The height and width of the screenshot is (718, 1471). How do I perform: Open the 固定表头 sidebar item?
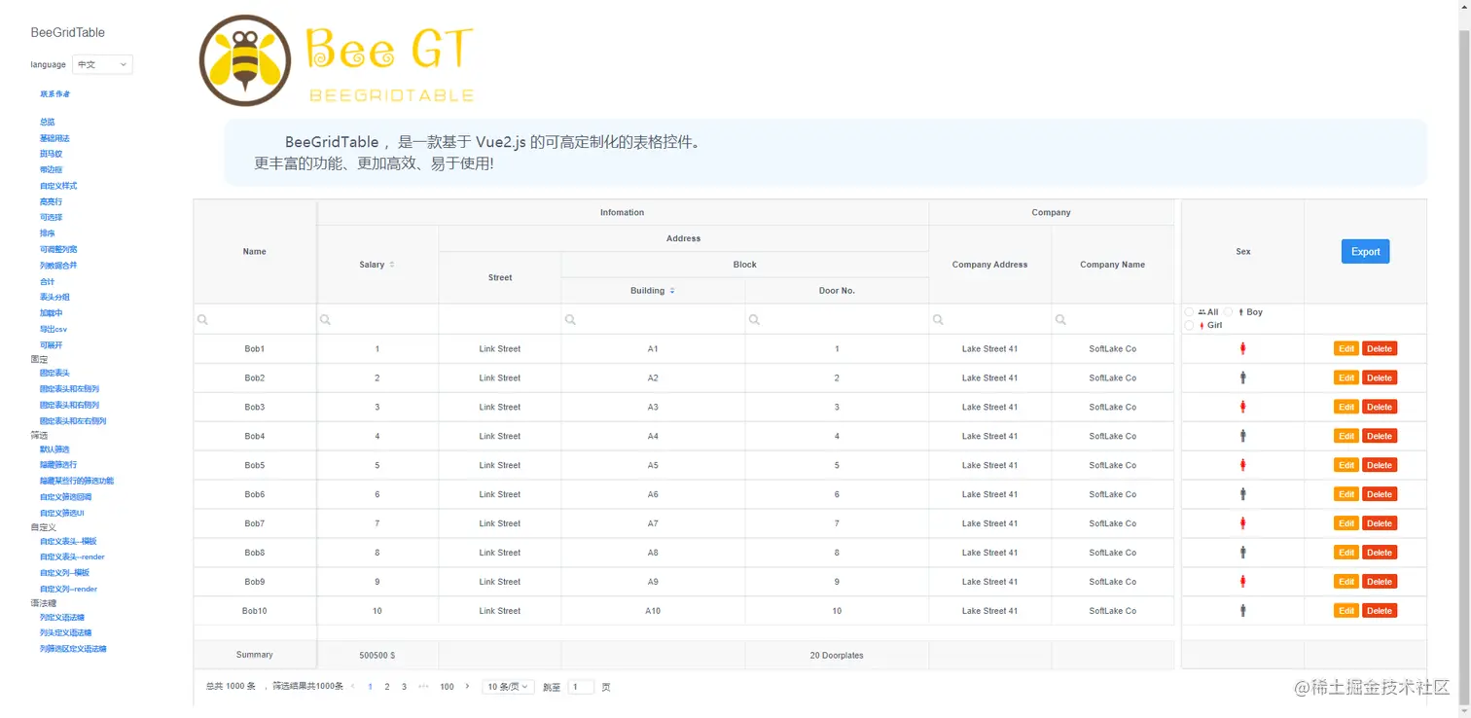54,373
